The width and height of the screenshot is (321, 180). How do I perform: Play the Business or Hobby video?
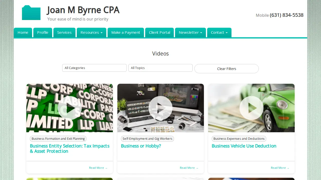pos(160,108)
